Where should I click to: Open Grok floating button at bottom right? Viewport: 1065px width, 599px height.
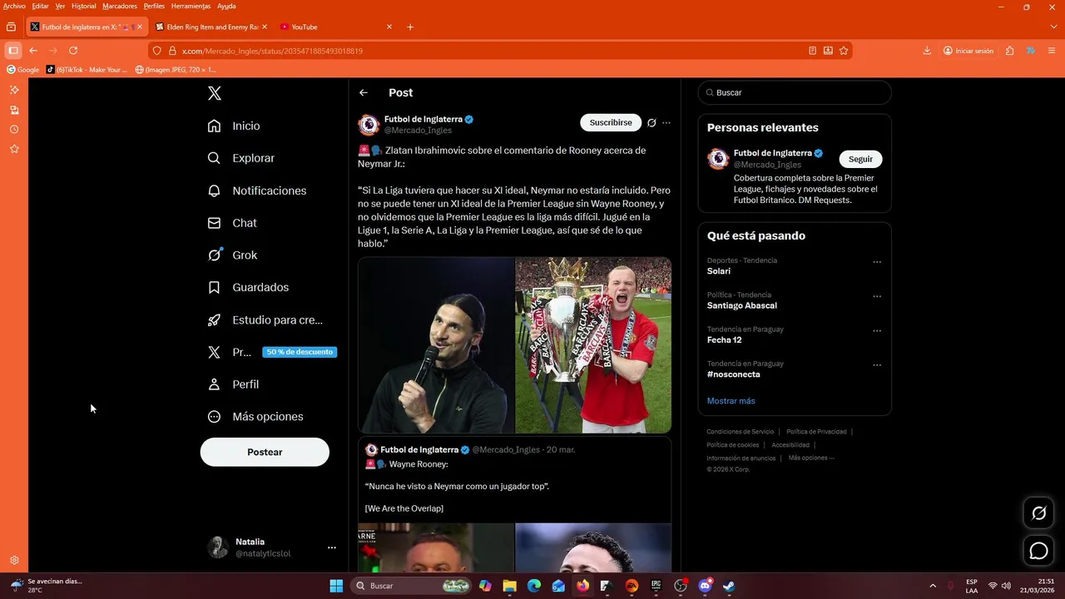[x=1038, y=513]
